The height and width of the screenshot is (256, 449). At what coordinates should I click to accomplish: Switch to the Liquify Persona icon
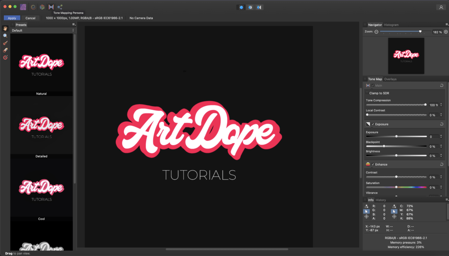(33, 7)
